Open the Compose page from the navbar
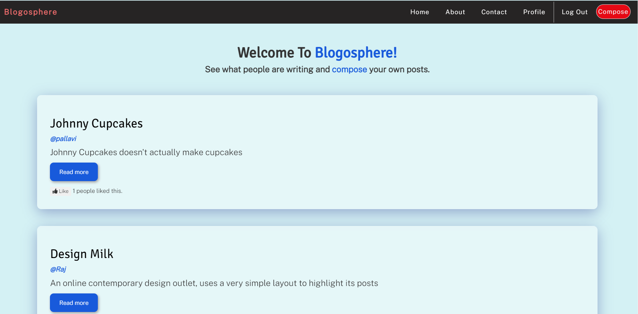This screenshot has width=638, height=314. coord(613,11)
